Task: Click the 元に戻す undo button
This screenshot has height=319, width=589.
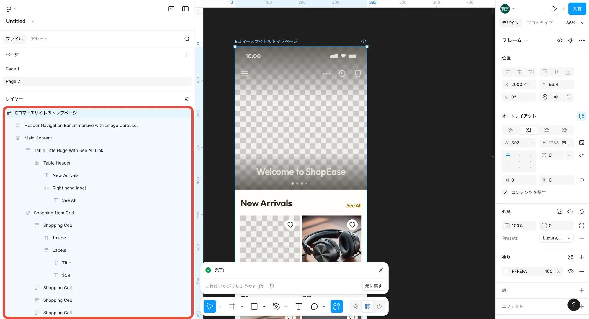Action: point(373,286)
